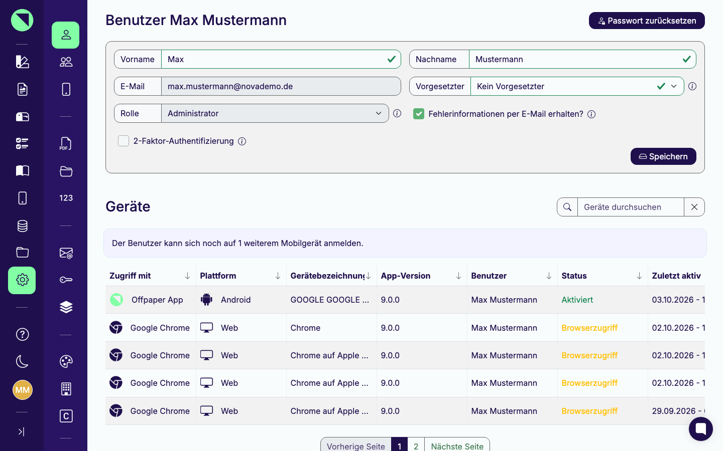Open the building company icon

pyautogui.click(x=66, y=389)
